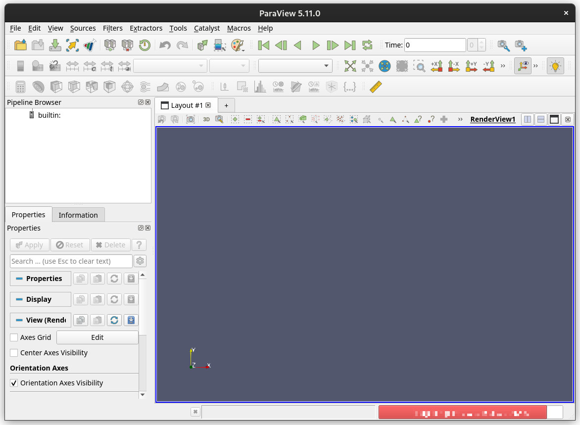580x425 pixels.
Task: Click the Reset camera icon
Action: pos(350,66)
